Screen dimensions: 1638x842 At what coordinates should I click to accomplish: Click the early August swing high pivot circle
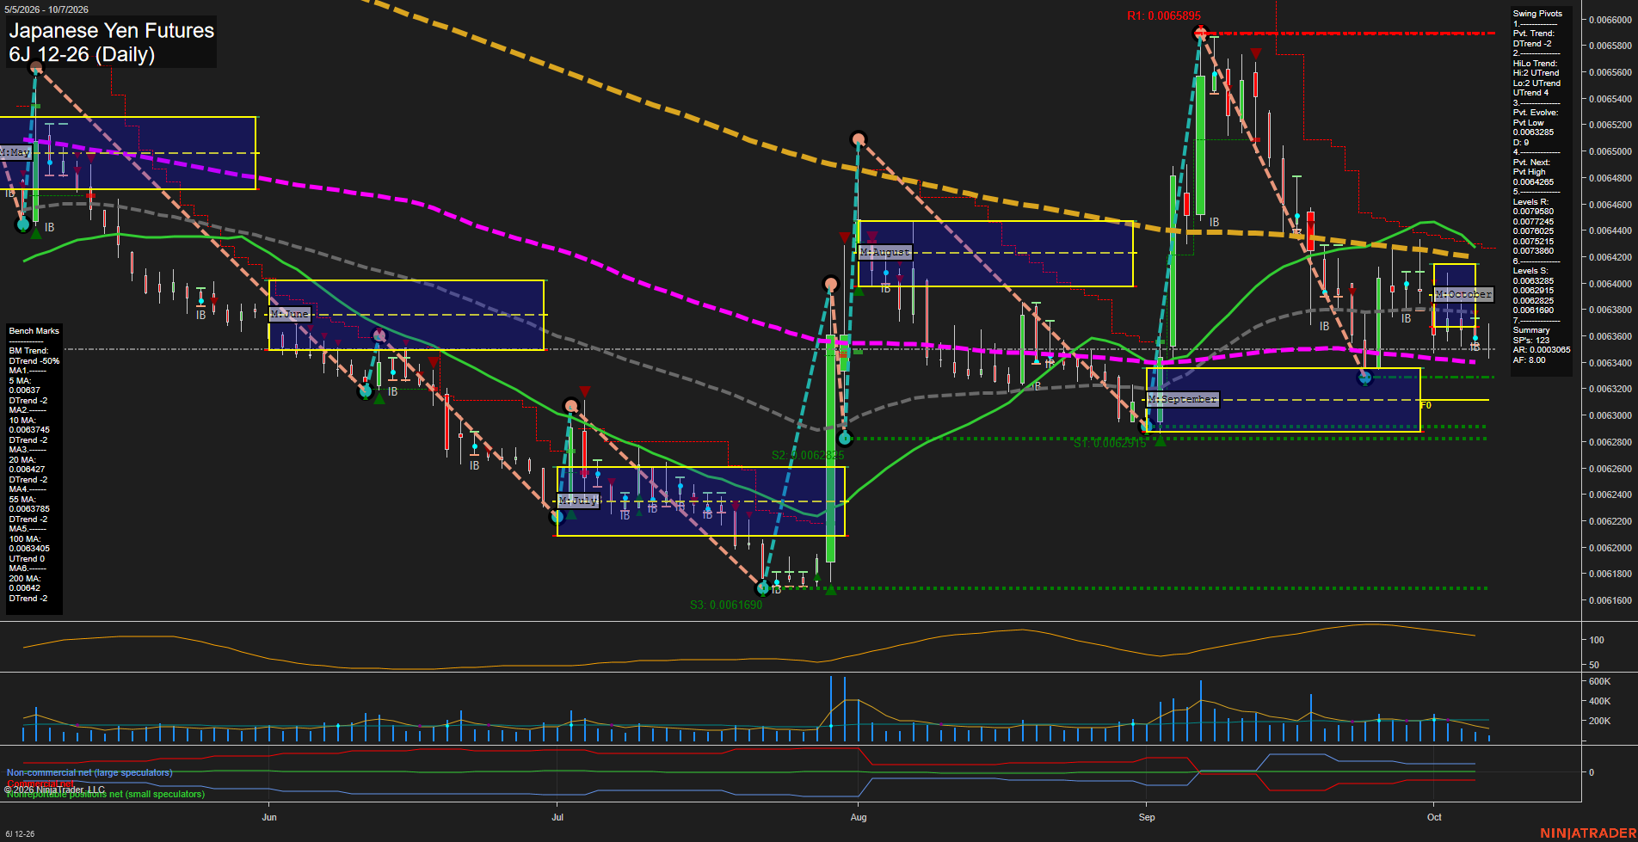(858, 138)
